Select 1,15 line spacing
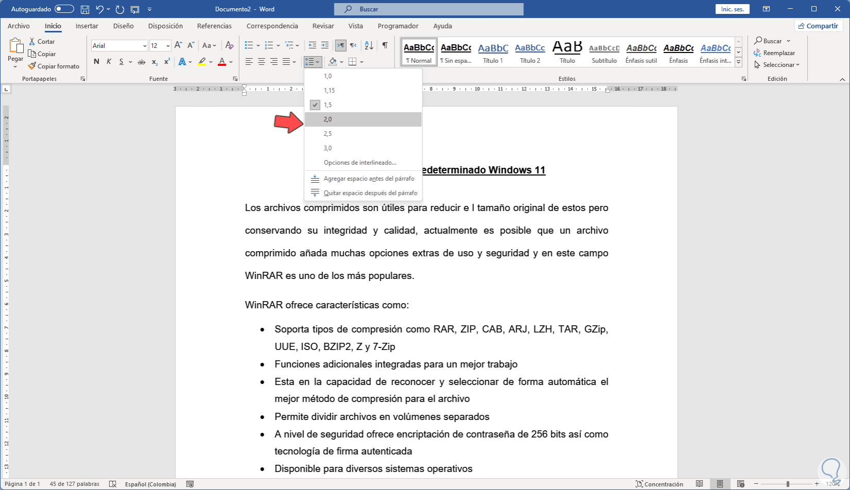 point(363,91)
